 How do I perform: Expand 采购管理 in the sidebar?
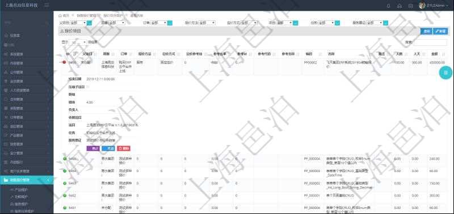(x=27, y=108)
